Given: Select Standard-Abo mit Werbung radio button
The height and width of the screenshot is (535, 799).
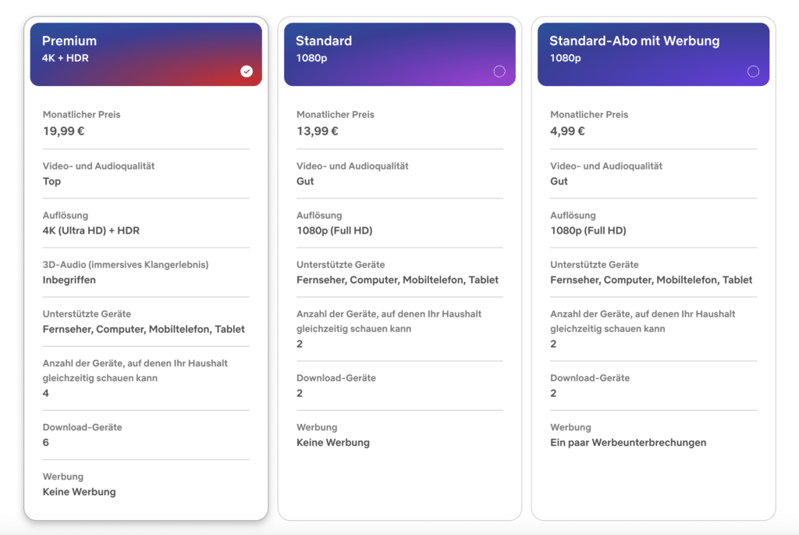Looking at the screenshot, I should tap(753, 71).
